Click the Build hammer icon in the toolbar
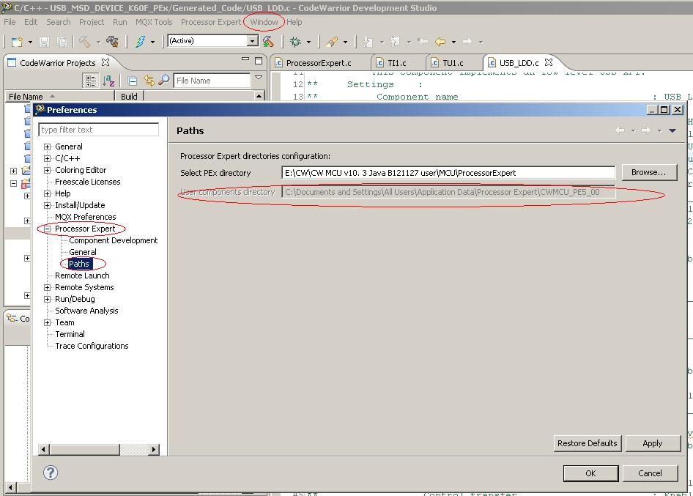Image resolution: width=693 pixels, height=496 pixels. coord(82,42)
